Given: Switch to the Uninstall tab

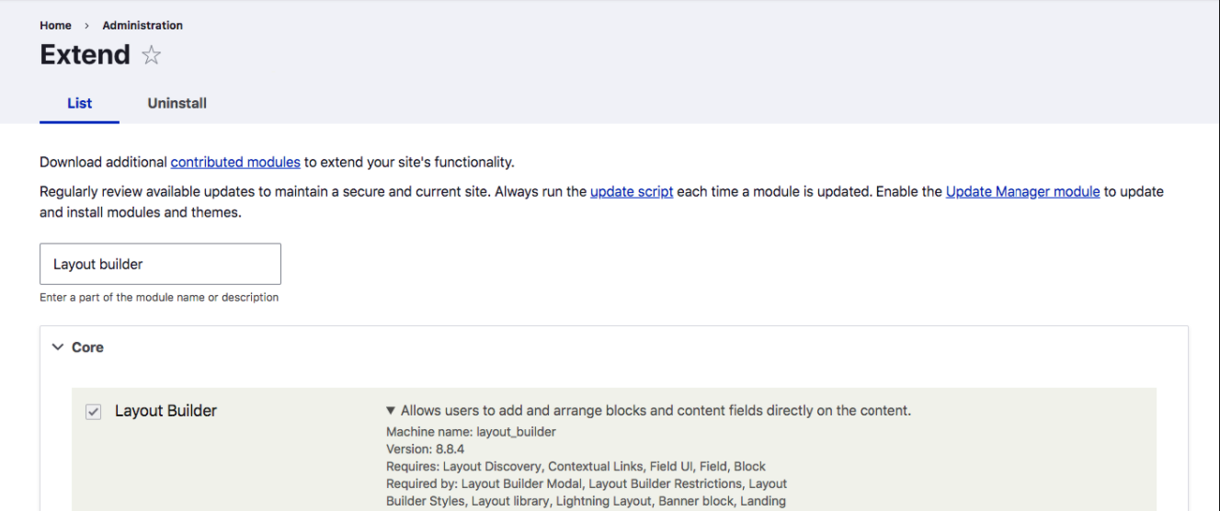Looking at the screenshot, I should coord(177,103).
